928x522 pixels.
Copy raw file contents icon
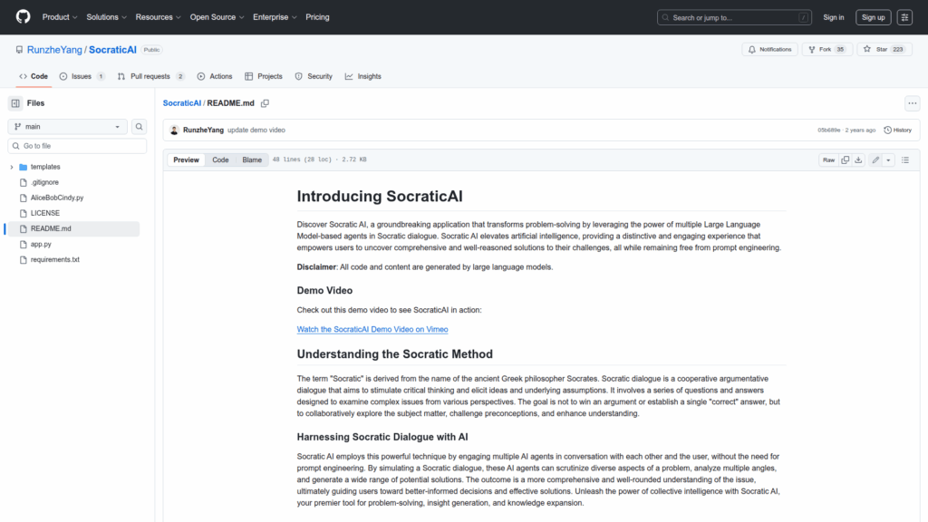coord(846,159)
